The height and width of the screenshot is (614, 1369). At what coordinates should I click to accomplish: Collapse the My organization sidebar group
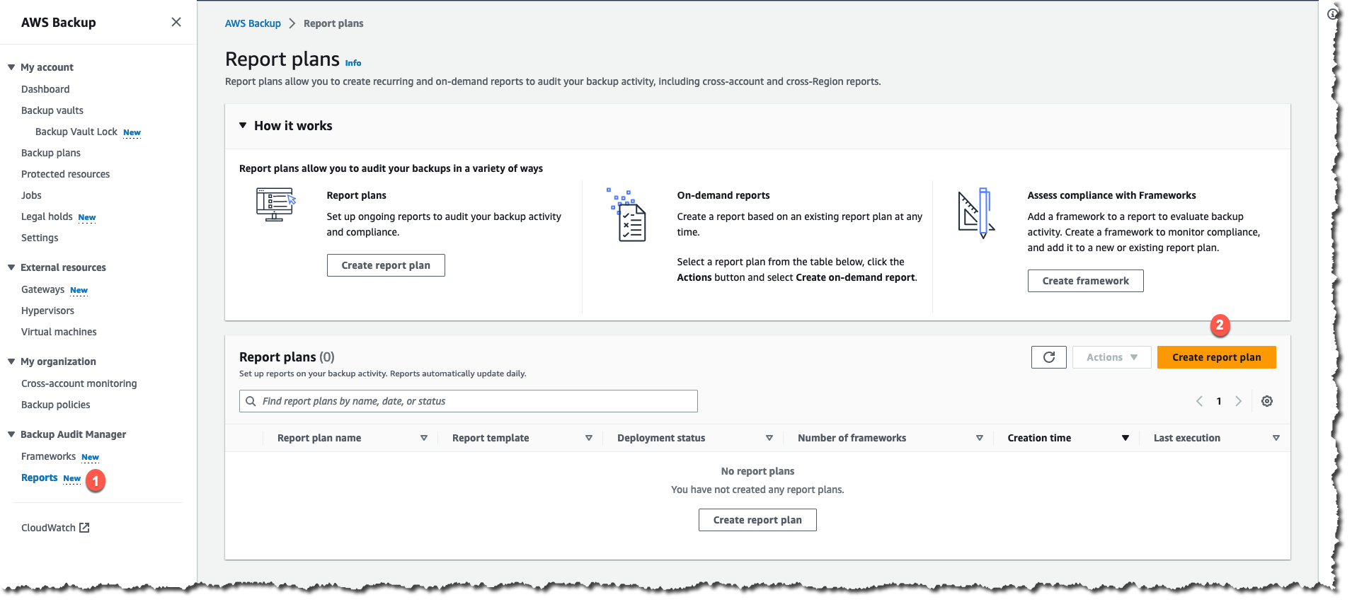[x=11, y=361]
